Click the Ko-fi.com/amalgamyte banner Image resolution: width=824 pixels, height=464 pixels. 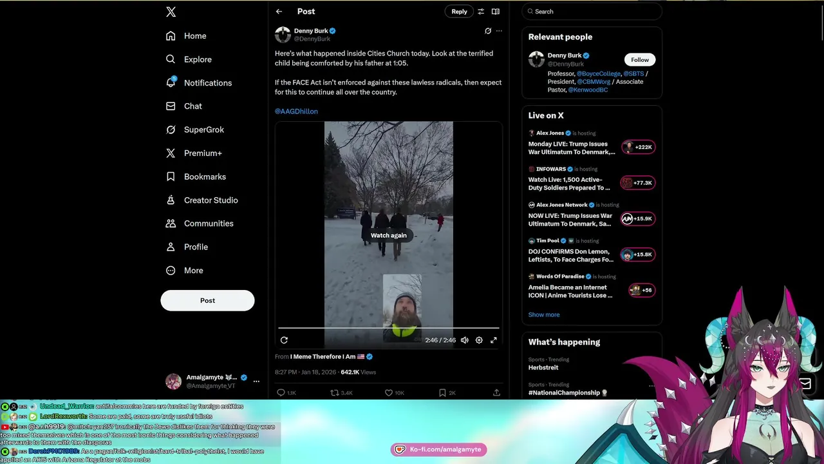439,450
